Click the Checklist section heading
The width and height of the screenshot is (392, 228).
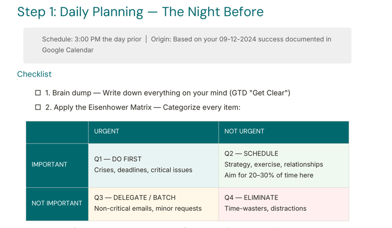tap(34, 74)
